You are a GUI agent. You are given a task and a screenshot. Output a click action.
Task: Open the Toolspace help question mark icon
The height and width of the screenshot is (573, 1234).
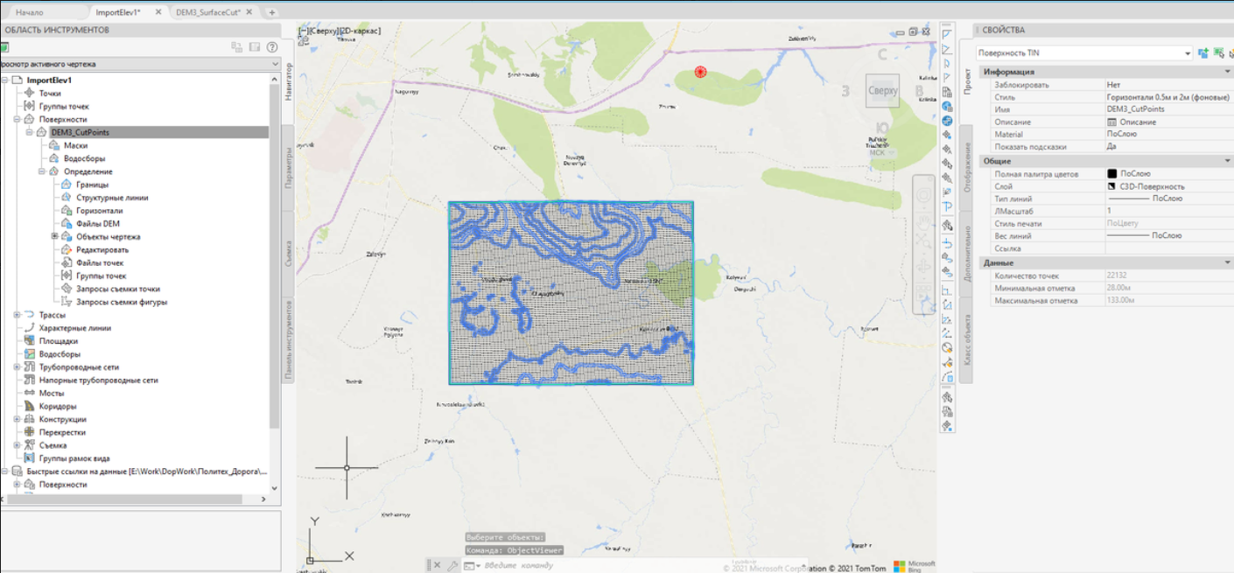[x=272, y=47]
